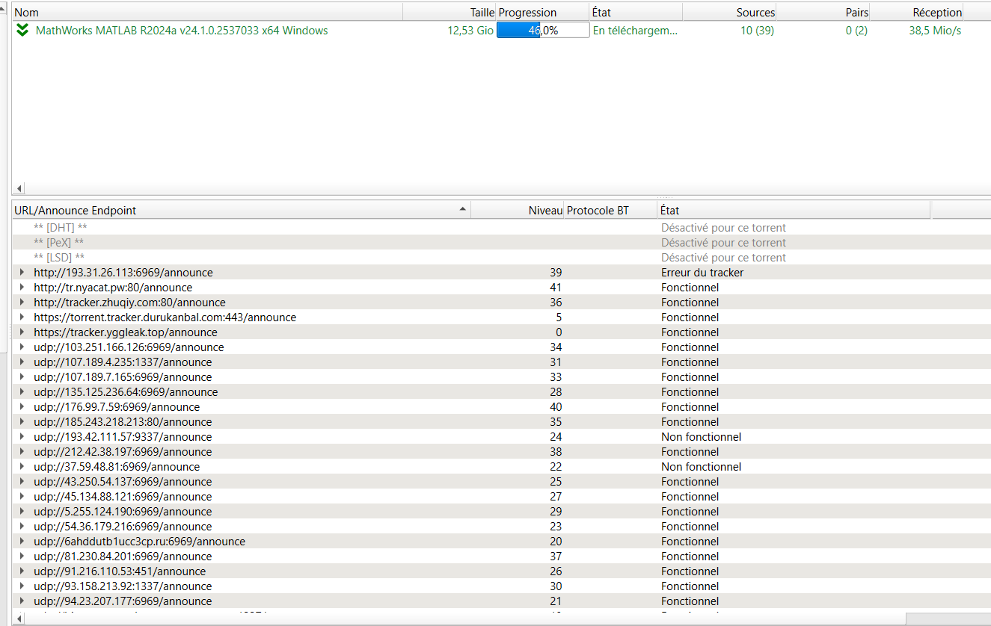The width and height of the screenshot is (991, 626).
Task: Expand the udp://6ahddutb1ucc3cp.ru:6969 tracker entry
Action: pos(22,542)
